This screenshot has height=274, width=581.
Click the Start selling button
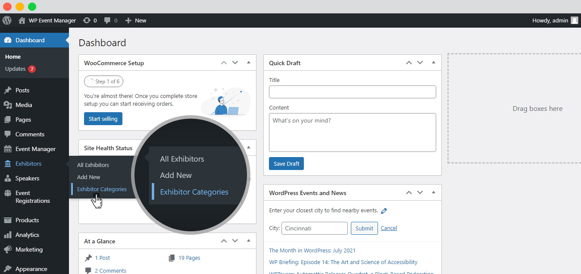pyautogui.click(x=103, y=119)
